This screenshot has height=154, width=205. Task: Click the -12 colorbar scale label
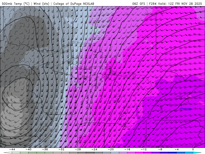coord(144,149)
